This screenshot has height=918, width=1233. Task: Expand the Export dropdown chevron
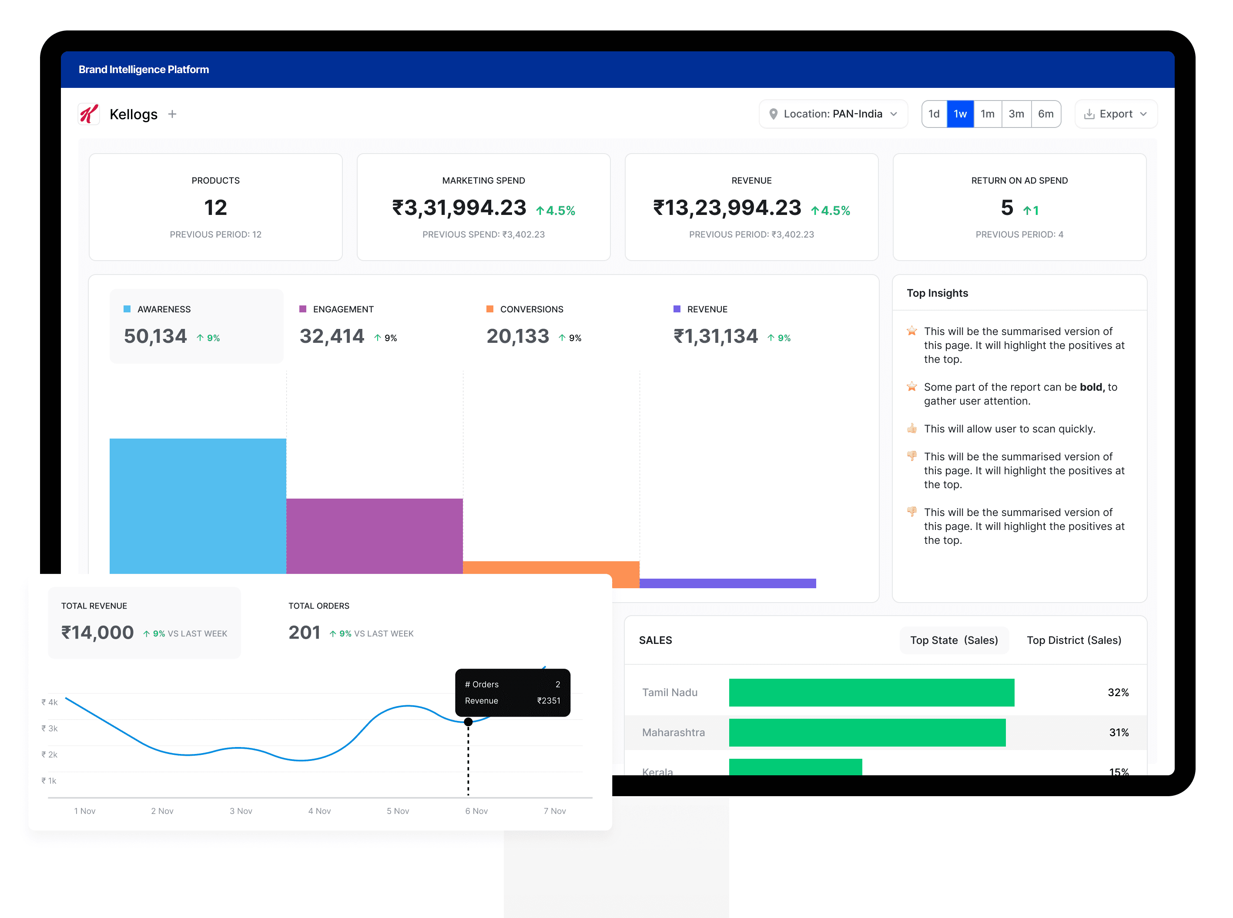[x=1143, y=114]
